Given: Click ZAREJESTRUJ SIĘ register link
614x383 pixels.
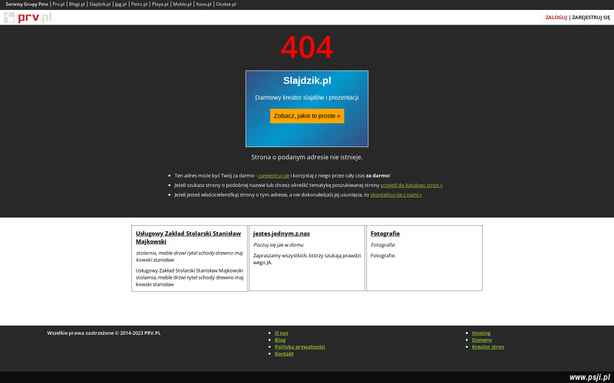Looking at the screenshot, I should click(x=591, y=18).
